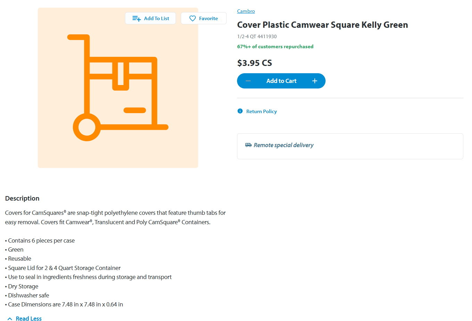This screenshot has width=472, height=321.
Task: Open the Return Policy link
Action: pyautogui.click(x=261, y=111)
